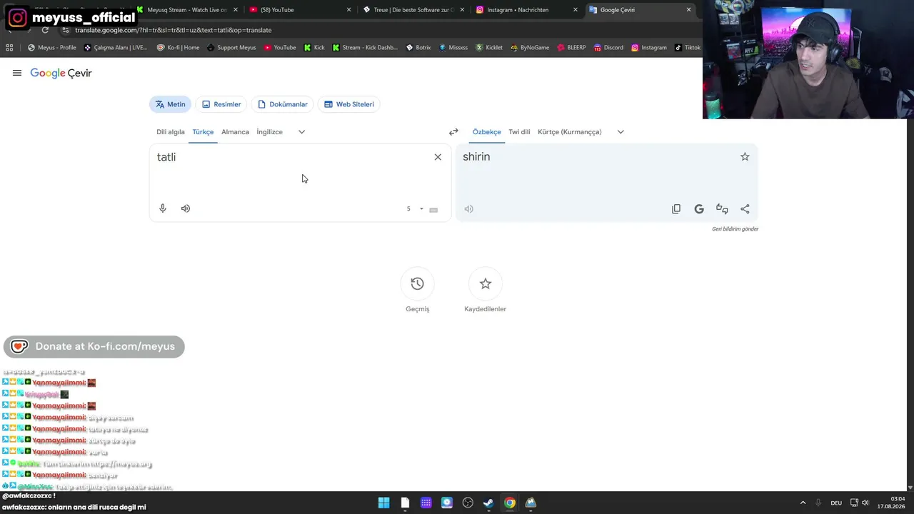
Task: Clear the source text with the X
Action: (x=438, y=157)
